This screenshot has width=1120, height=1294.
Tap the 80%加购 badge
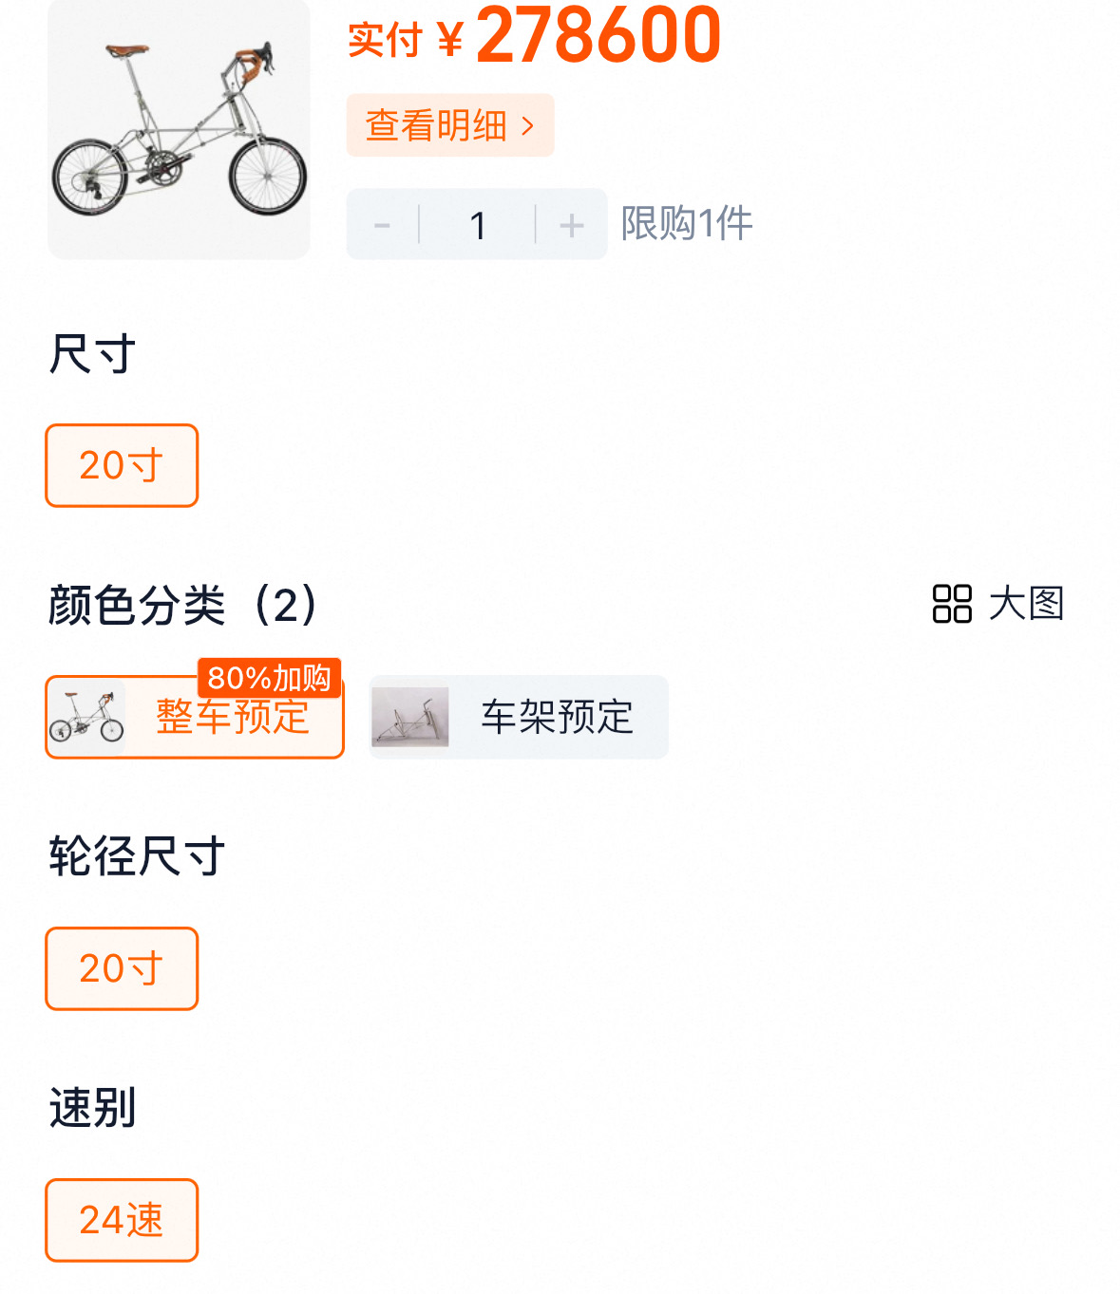tap(269, 678)
